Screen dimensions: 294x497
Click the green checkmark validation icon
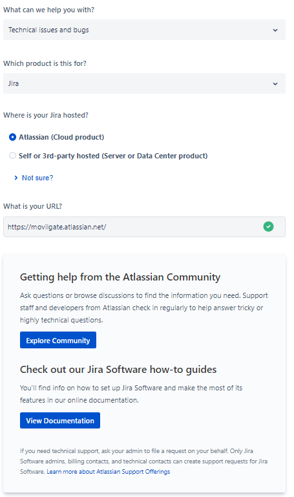[x=268, y=227]
